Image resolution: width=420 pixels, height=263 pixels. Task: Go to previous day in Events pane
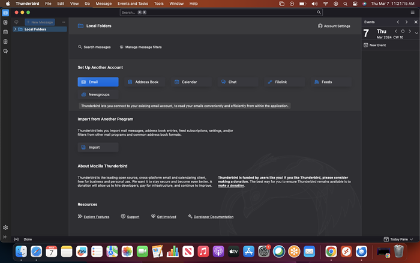click(x=398, y=22)
